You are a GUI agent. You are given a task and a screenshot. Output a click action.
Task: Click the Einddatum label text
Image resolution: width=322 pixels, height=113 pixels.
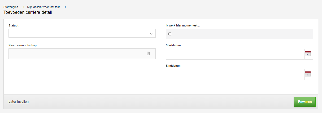tap(173, 66)
